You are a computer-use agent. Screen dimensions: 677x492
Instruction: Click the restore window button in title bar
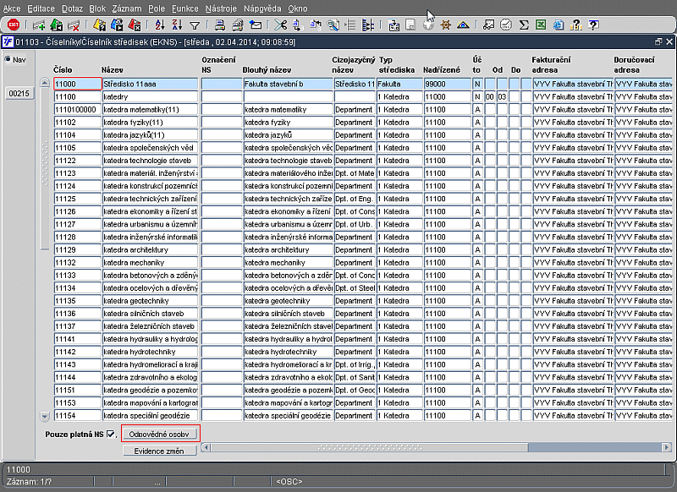[x=658, y=41]
